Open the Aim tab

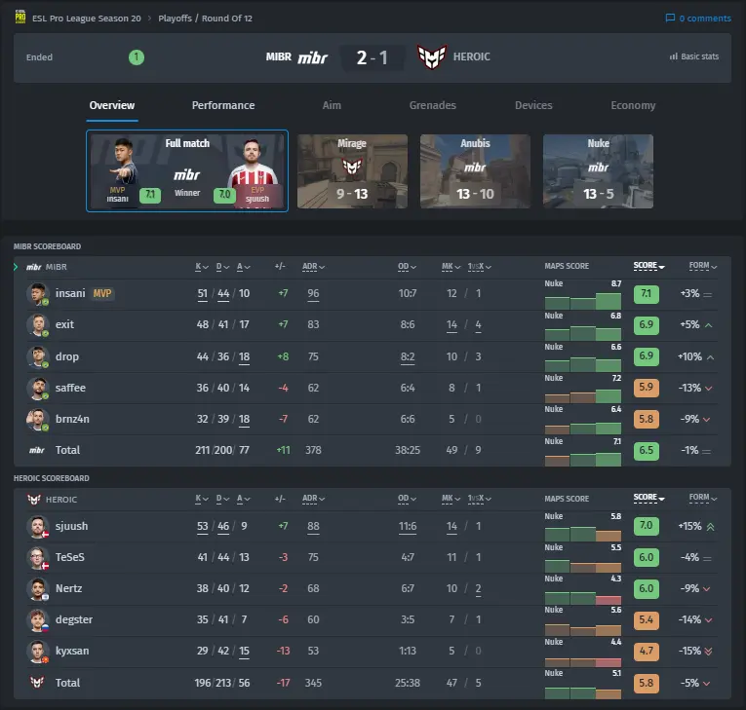pyautogui.click(x=332, y=105)
